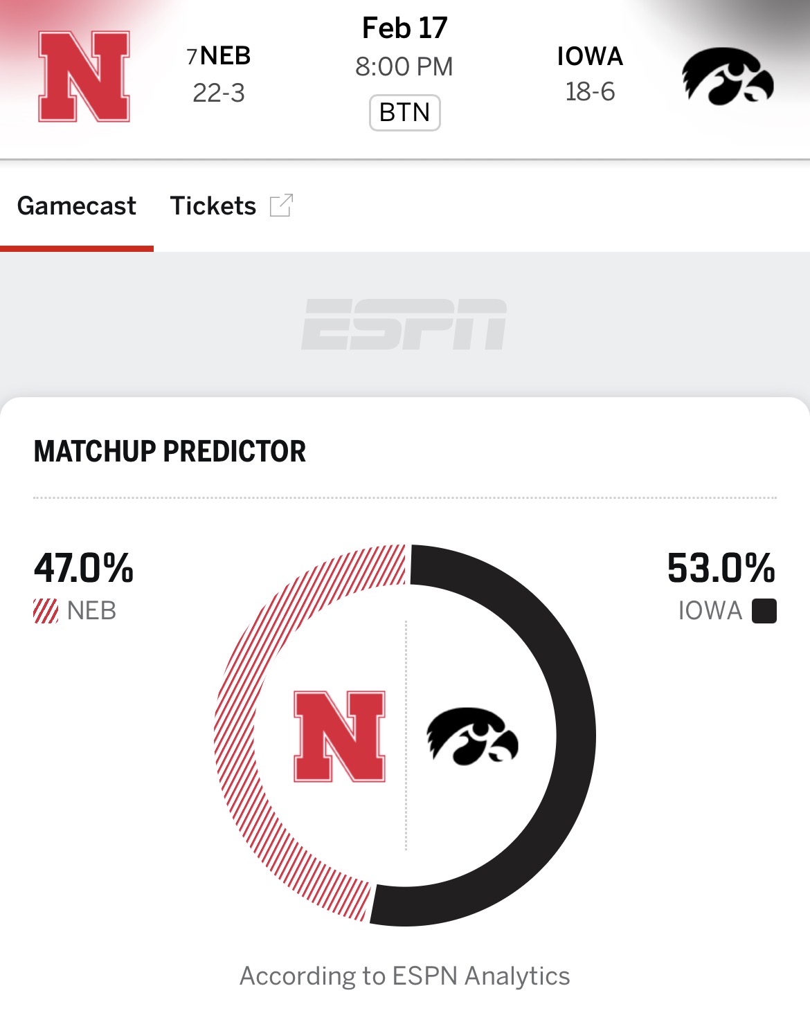Open the Tickets tab
Image resolution: width=810 pixels, height=1022 pixels.
pyautogui.click(x=213, y=206)
